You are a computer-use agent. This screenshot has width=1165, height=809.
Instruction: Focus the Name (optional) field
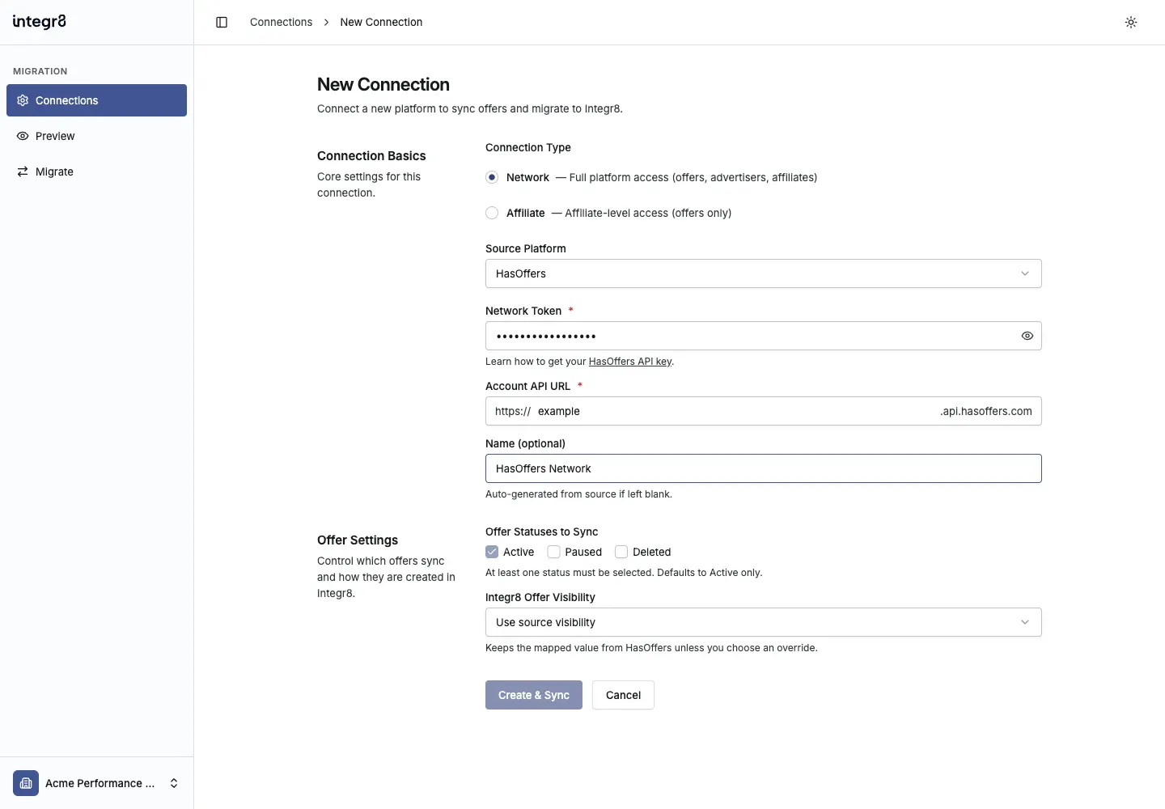pos(763,468)
